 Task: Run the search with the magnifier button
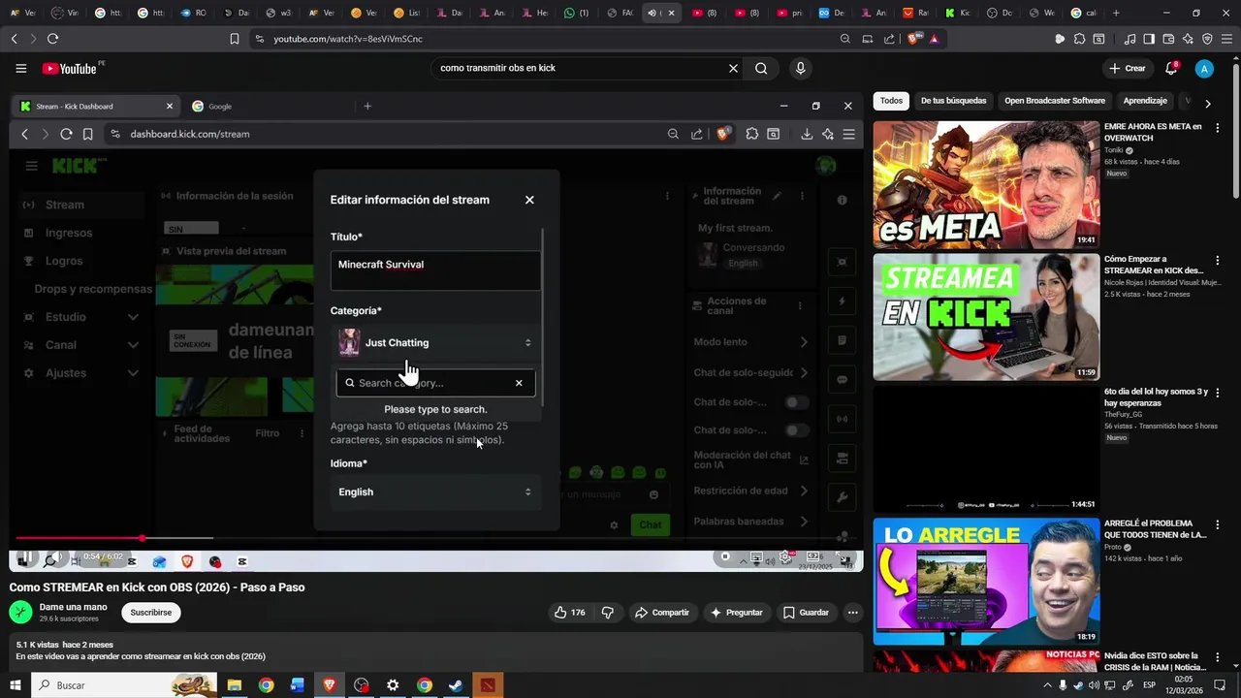tap(761, 69)
